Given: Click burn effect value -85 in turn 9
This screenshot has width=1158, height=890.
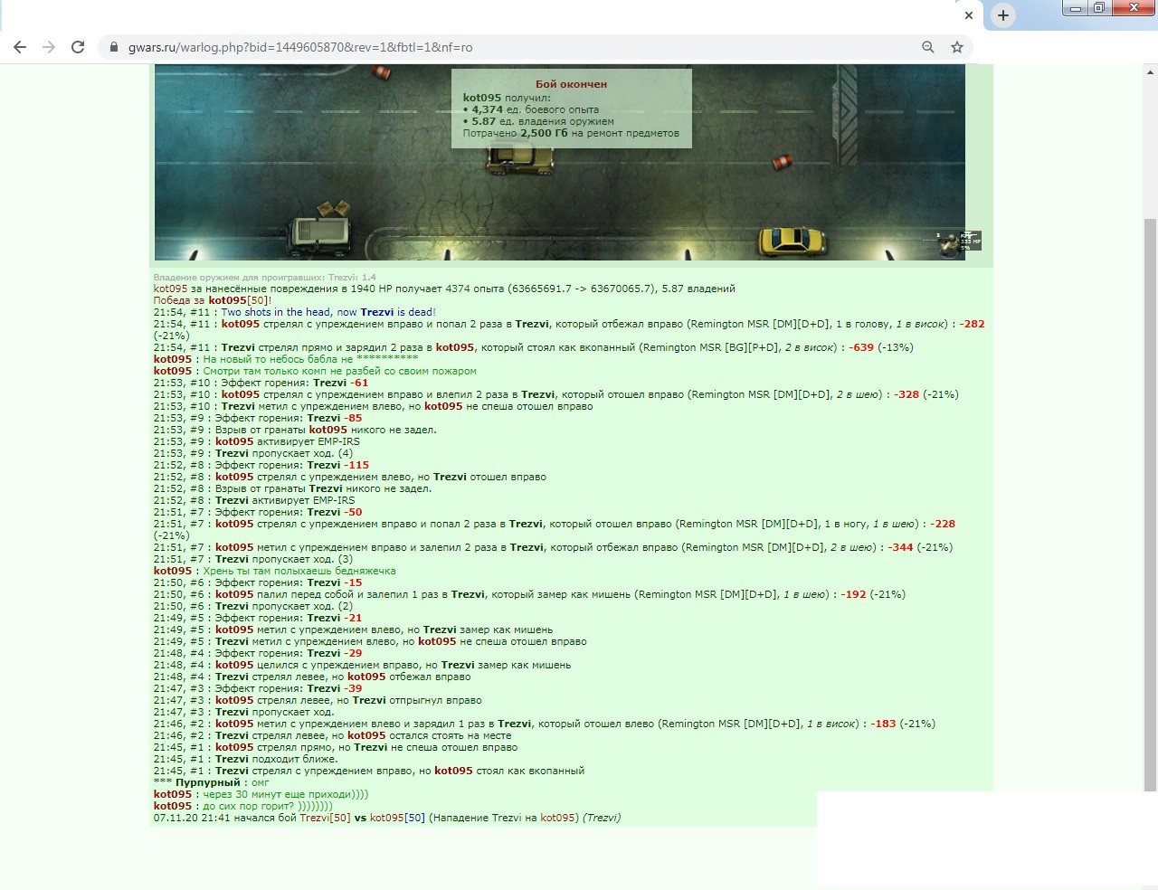Looking at the screenshot, I should coord(353,419).
